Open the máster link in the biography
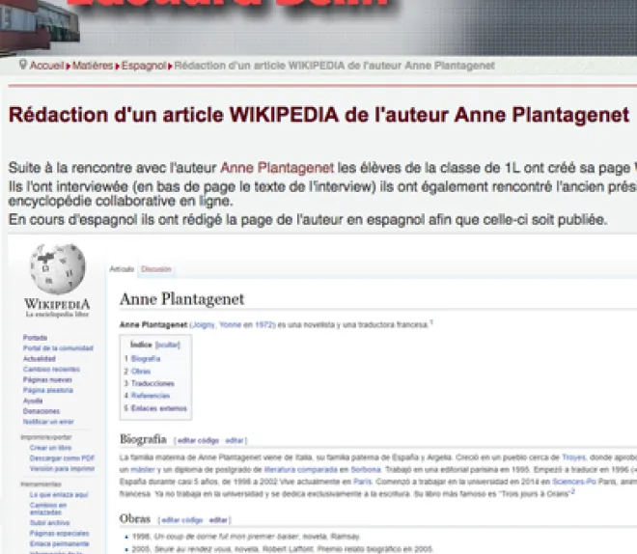Viewport: 637px width, 554px height. [143, 469]
